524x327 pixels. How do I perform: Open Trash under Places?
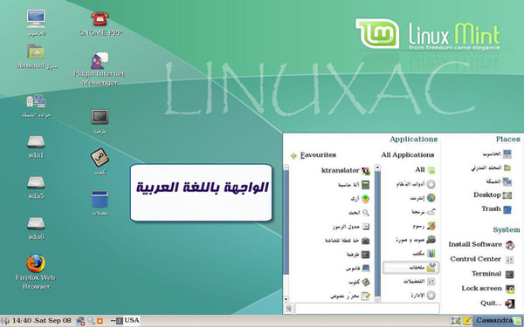pos(496,209)
